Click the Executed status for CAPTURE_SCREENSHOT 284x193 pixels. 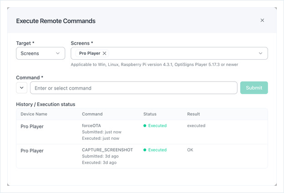[x=157, y=150]
